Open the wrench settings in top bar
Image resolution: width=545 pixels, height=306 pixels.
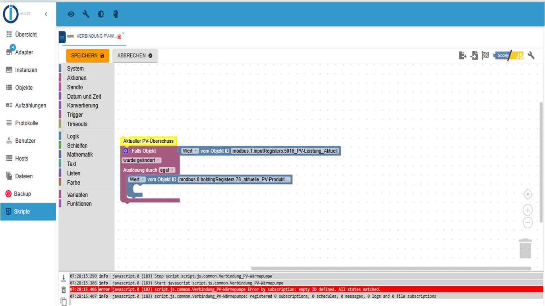point(86,14)
